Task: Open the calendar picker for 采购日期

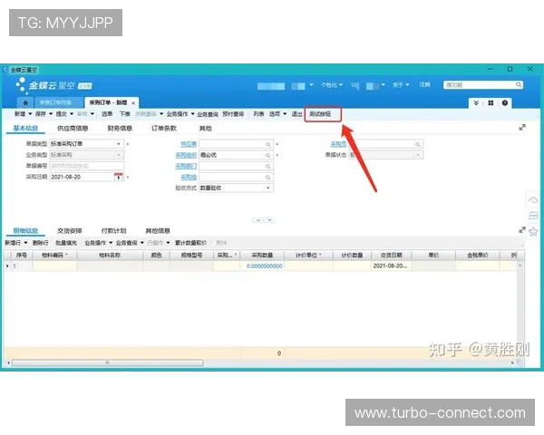Action: pos(118,177)
